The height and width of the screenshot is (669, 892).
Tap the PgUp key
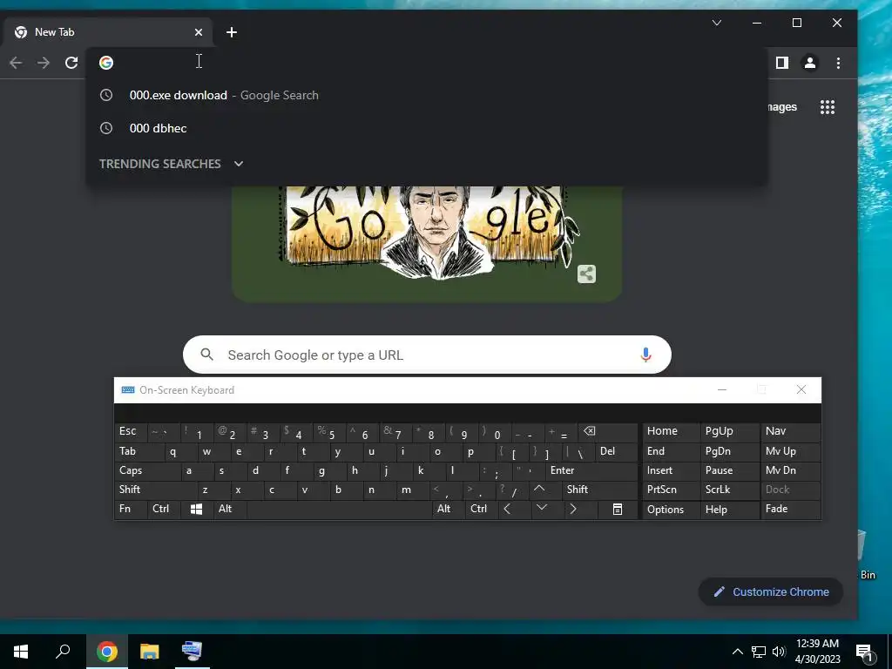click(729, 432)
